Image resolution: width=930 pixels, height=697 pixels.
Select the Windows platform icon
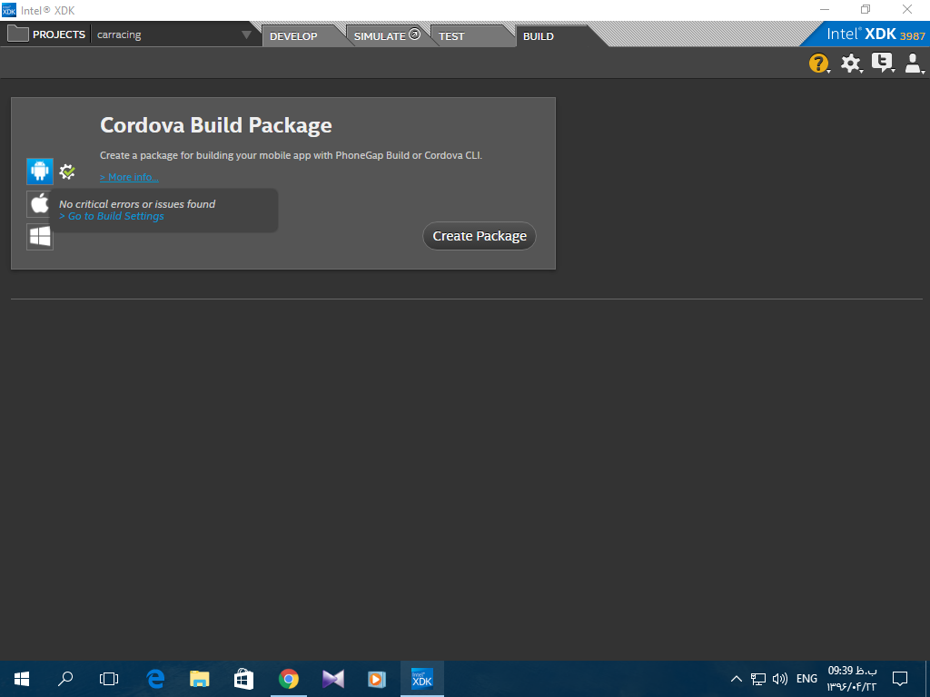coord(40,237)
